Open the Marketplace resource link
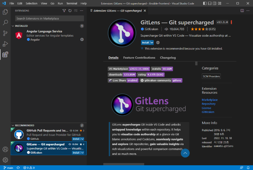This screenshot has width=253, height=170. coord(210,100)
